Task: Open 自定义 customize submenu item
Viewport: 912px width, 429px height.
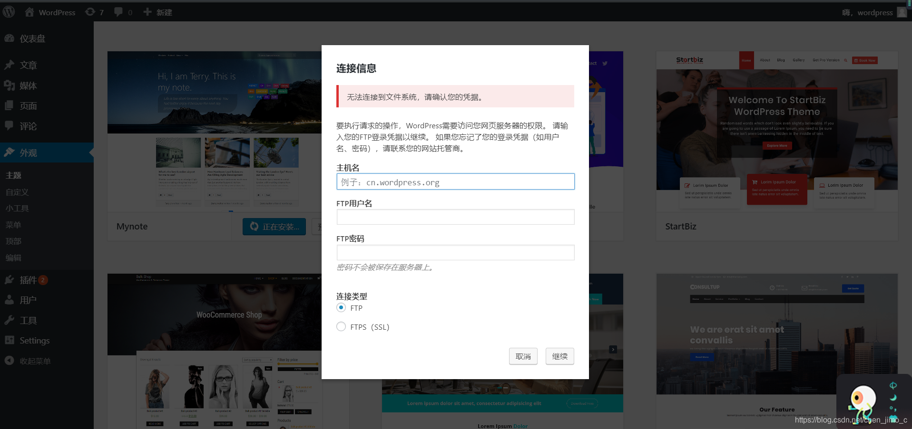Action: (x=17, y=192)
